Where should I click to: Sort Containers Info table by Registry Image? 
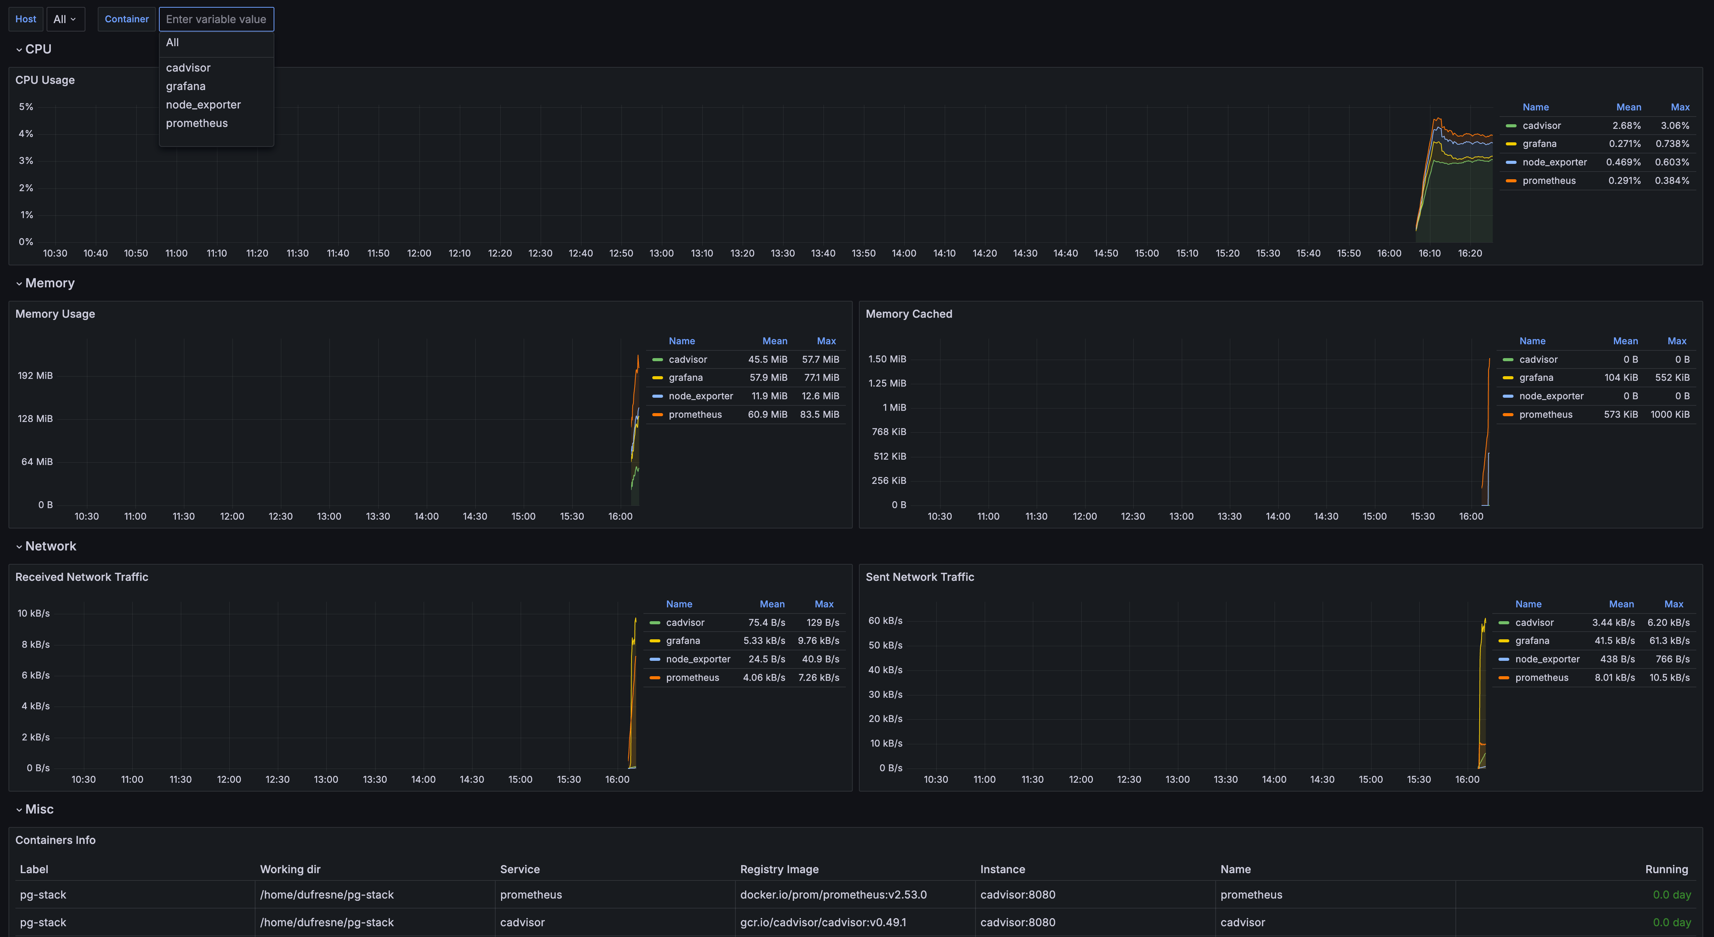tap(779, 869)
